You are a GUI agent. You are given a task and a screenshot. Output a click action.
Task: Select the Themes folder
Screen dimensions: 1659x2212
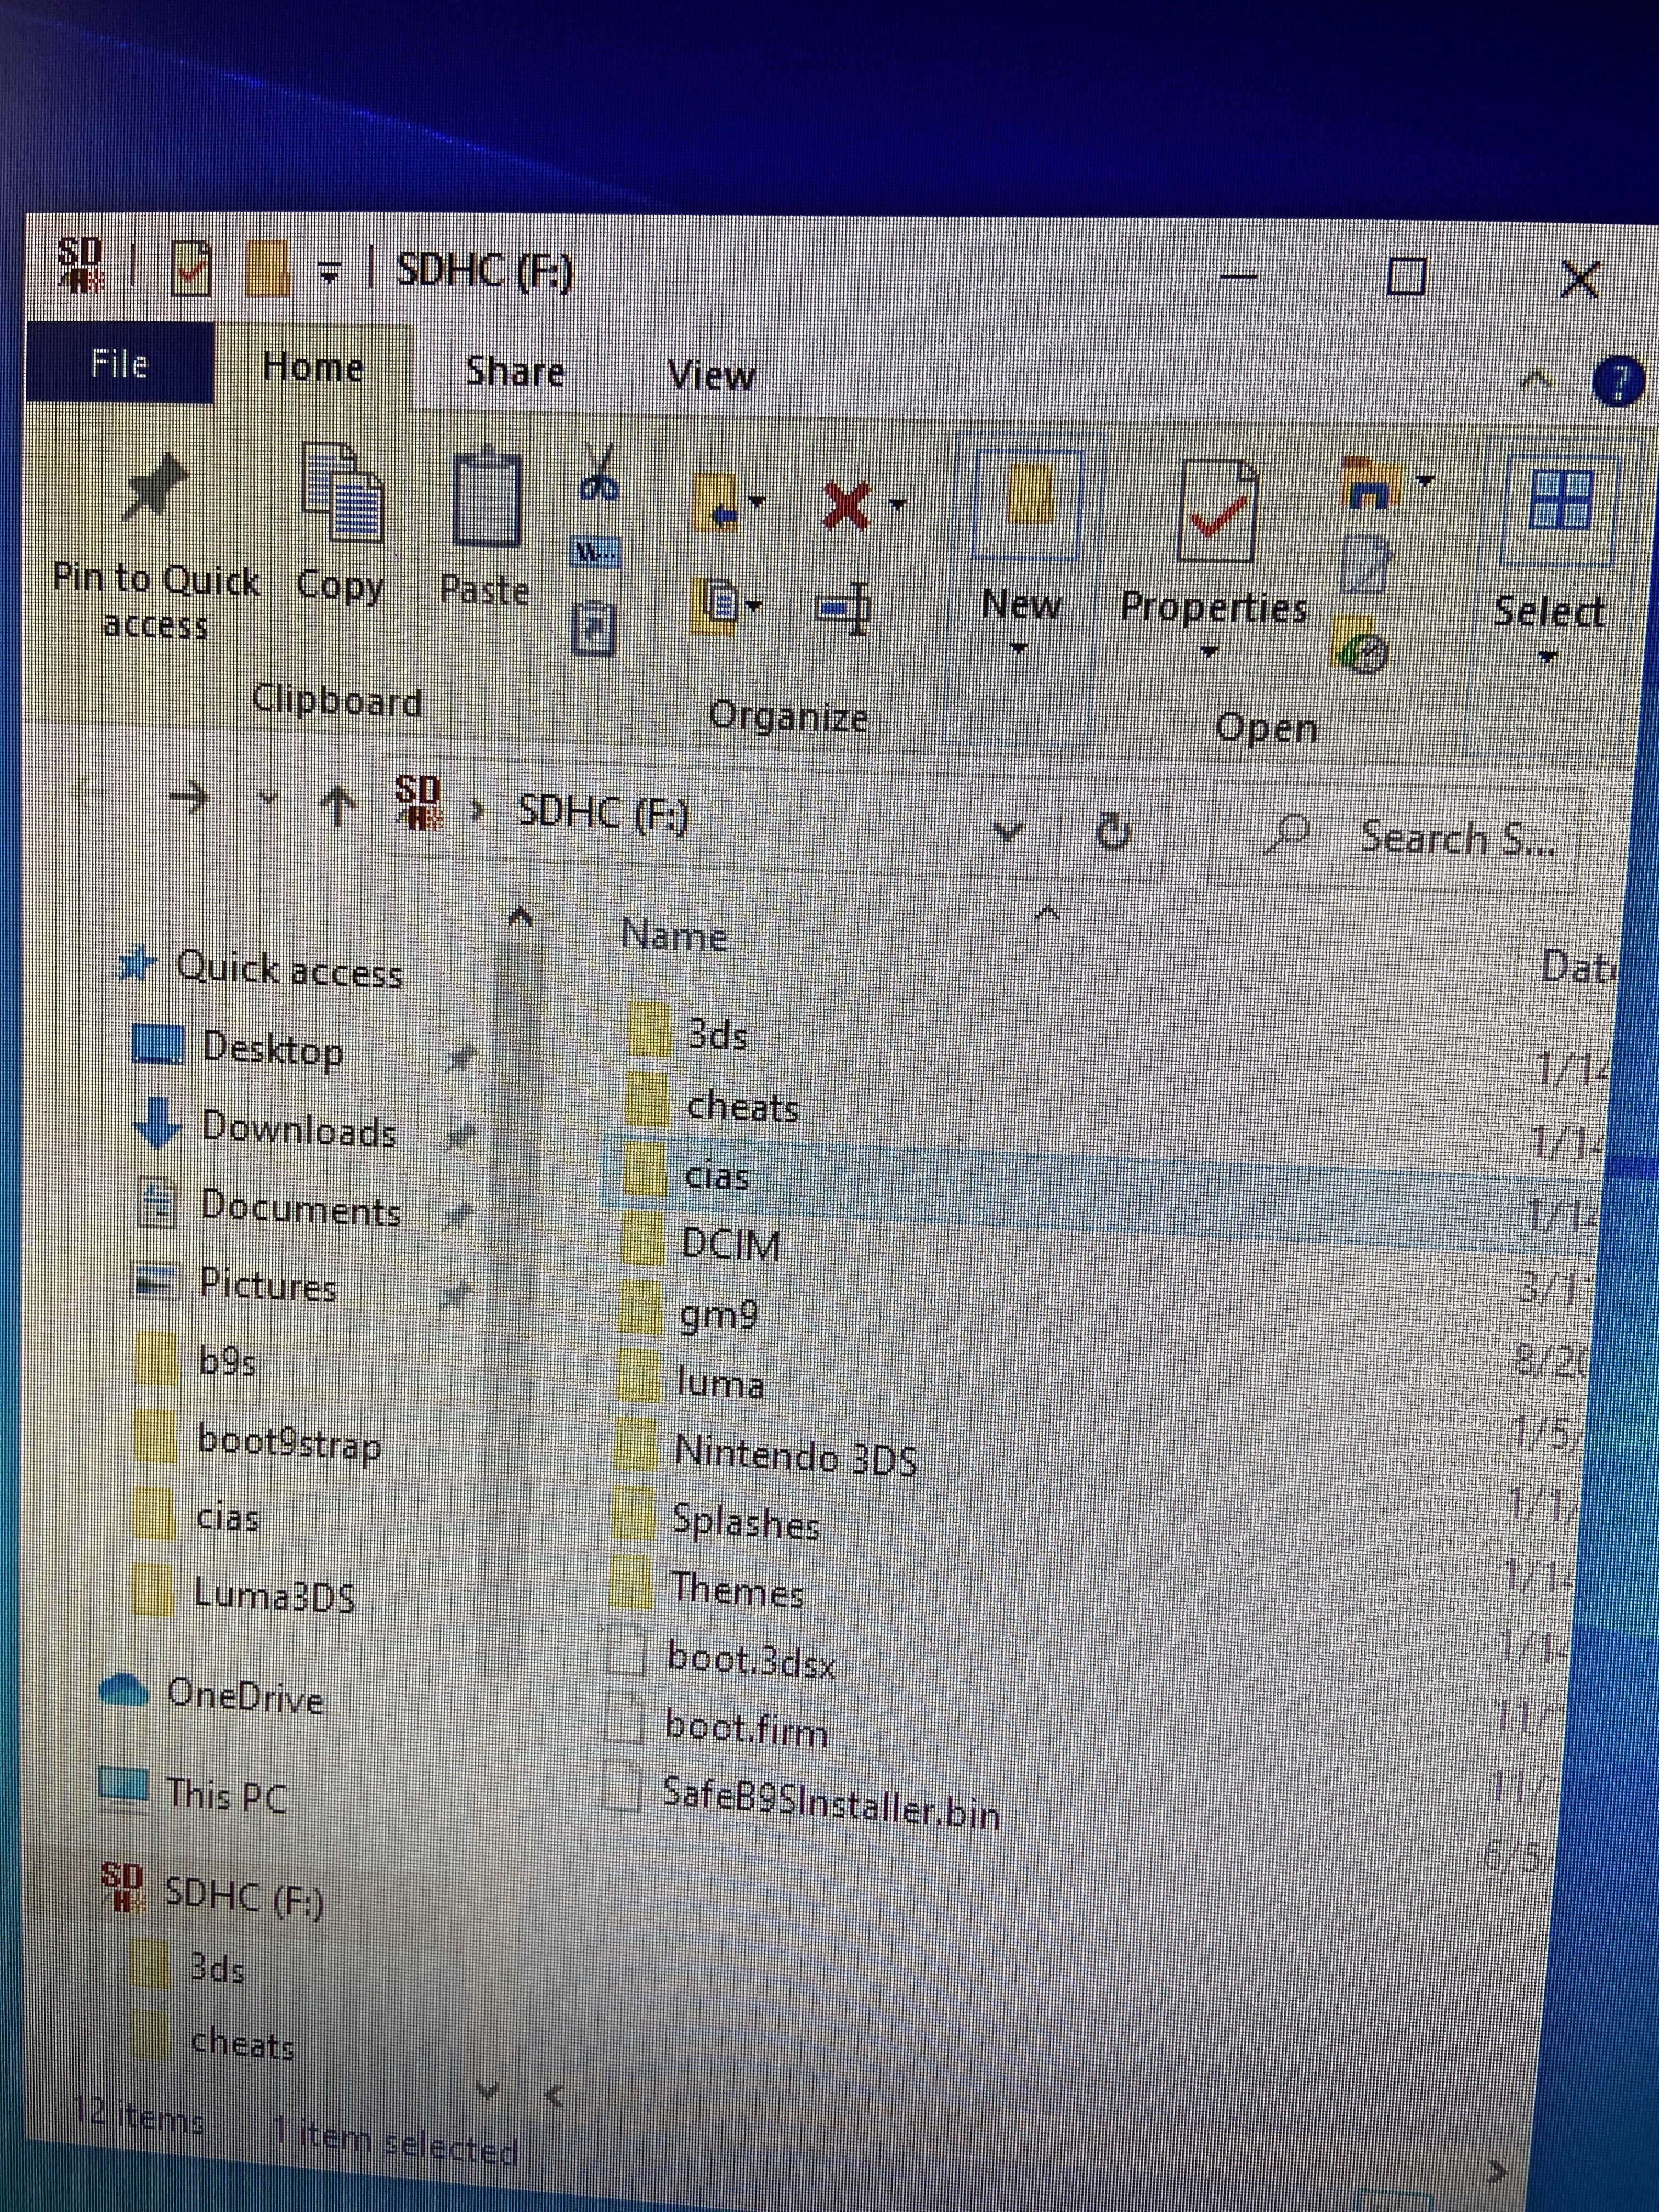click(737, 1592)
